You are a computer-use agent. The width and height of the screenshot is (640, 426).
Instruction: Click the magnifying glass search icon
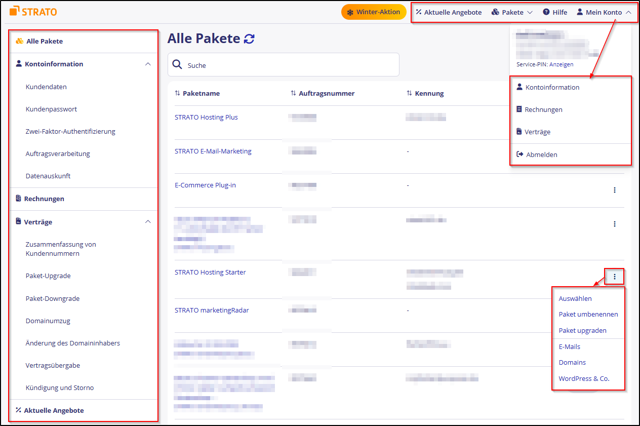coord(177,64)
